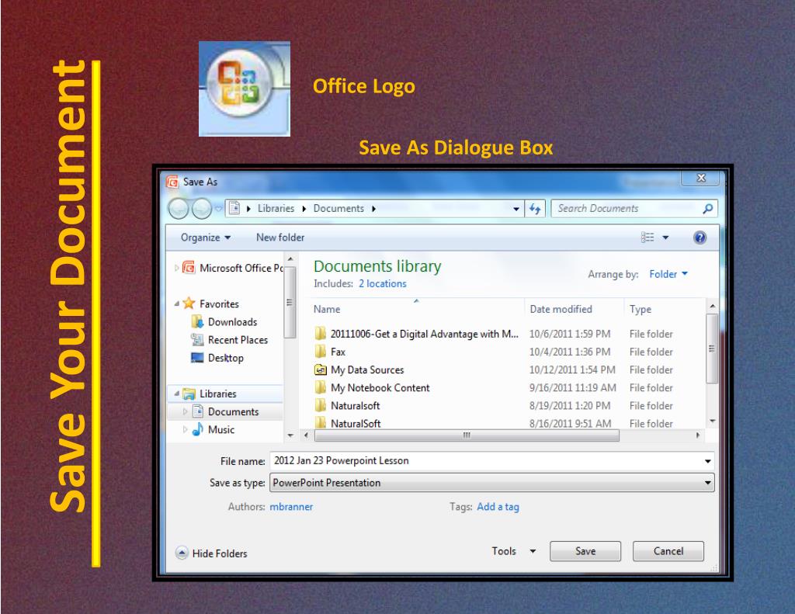Click the Save As title bar icon
Screen dimensions: 795x614
[x=172, y=182]
